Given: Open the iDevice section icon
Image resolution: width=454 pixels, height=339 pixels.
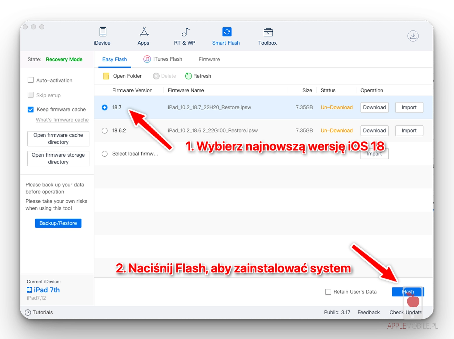Looking at the screenshot, I should pyautogui.click(x=103, y=32).
